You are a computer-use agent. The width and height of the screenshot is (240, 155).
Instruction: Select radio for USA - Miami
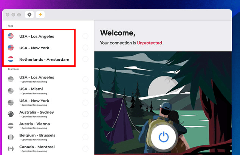(x=85, y=91)
